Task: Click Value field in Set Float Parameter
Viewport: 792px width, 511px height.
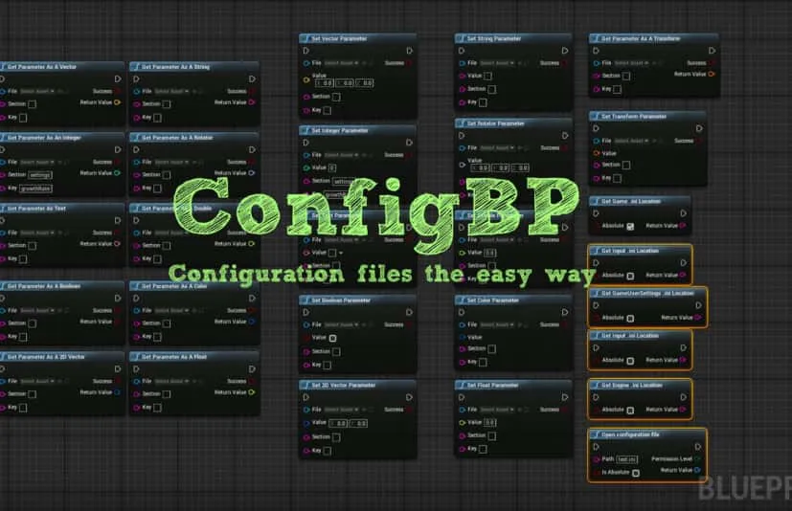Action: pos(490,422)
